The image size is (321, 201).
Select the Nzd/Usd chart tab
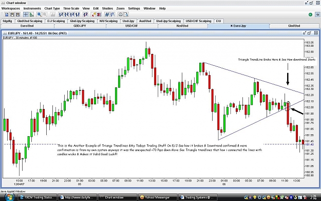pos(182,26)
